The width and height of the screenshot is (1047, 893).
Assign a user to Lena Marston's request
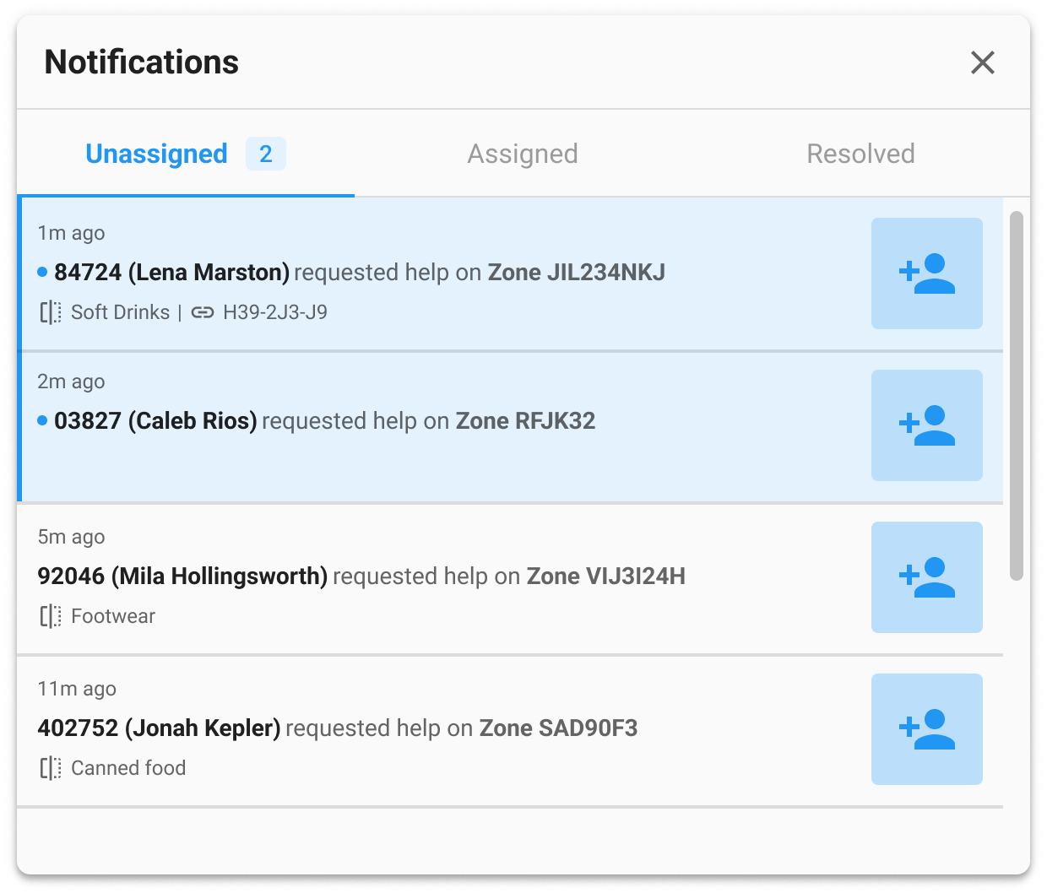point(926,273)
